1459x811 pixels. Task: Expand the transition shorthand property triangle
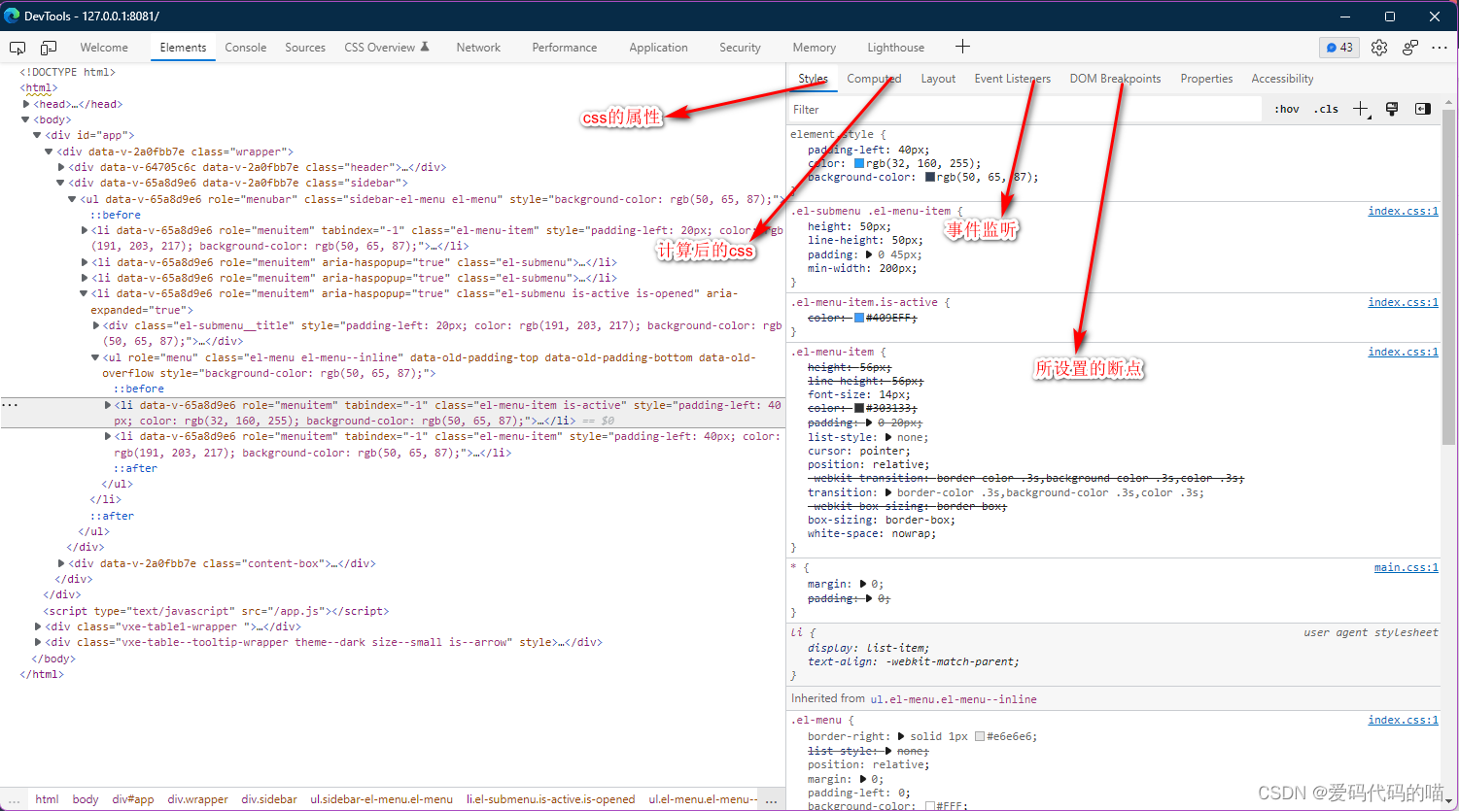click(x=887, y=492)
